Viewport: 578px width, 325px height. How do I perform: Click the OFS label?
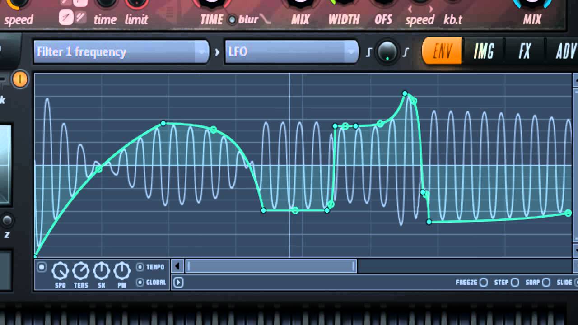point(383,20)
